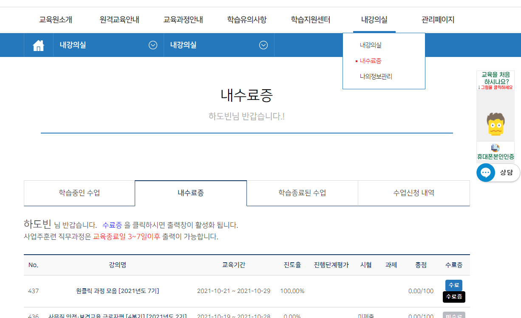The width and height of the screenshot is (521, 318).
Task: Click the period 2021-10-21 ~ 2021-10-29
Action: click(x=234, y=291)
